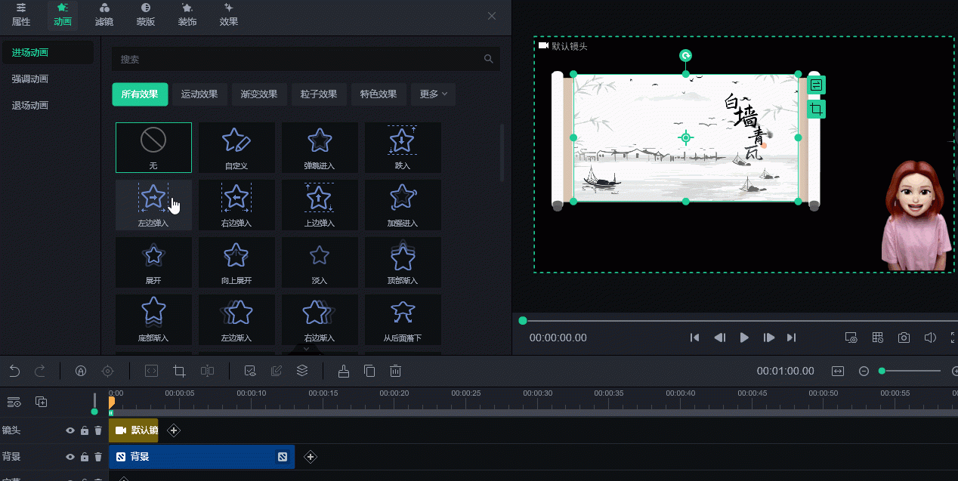The height and width of the screenshot is (481, 958).
Task: Click the trash icon in timeline toolbar
Action: coord(395,371)
